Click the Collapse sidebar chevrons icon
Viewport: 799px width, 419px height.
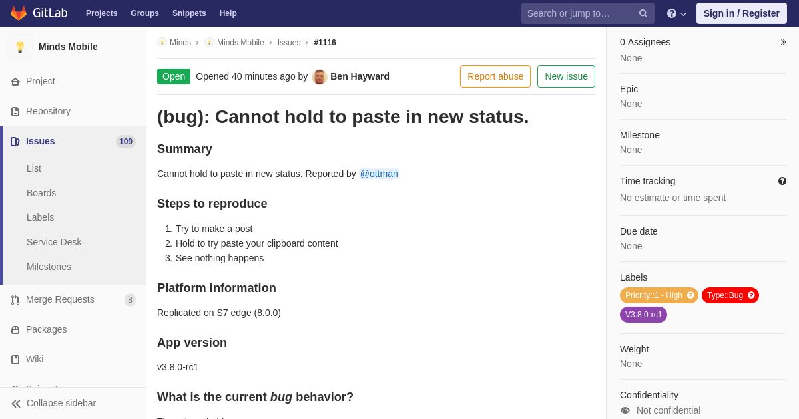pos(16,404)
